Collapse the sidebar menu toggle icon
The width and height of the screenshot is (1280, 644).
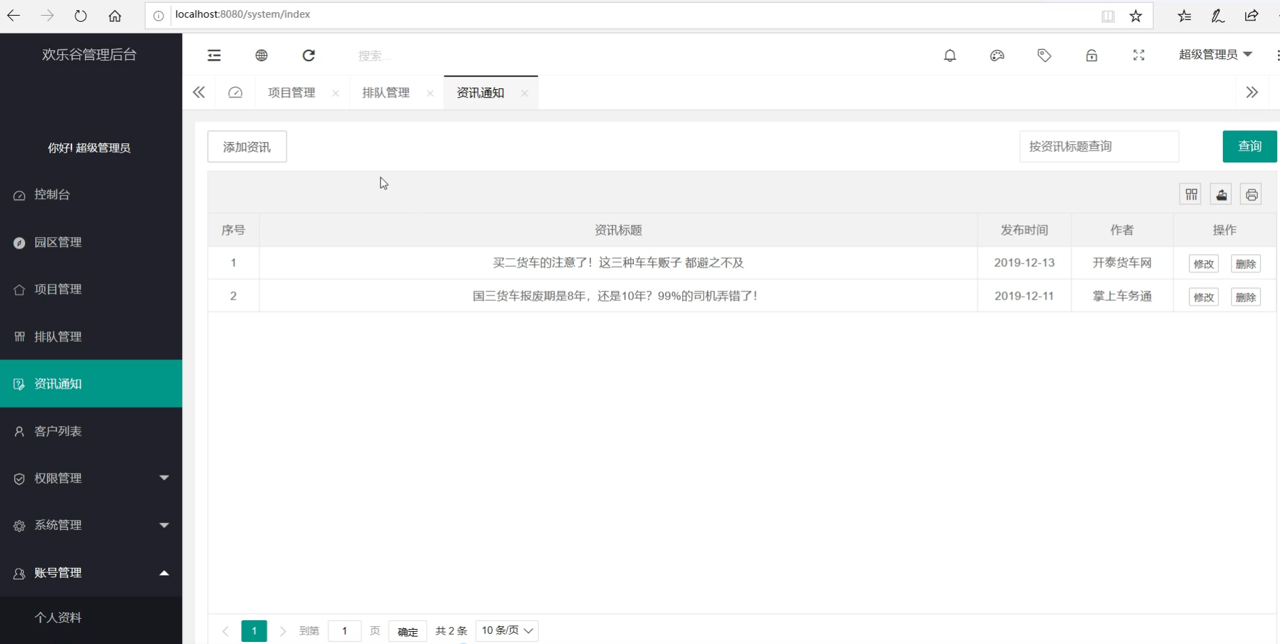pos(214,55)
